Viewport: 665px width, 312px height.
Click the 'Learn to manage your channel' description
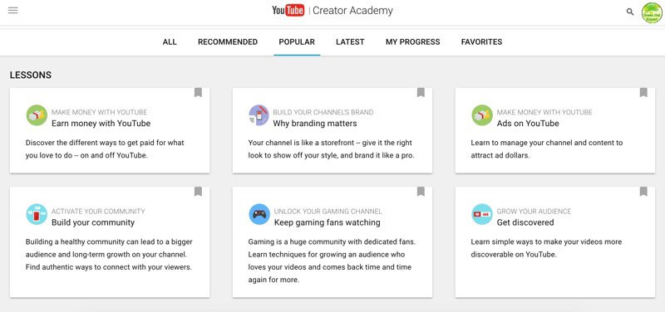(547, 149)
